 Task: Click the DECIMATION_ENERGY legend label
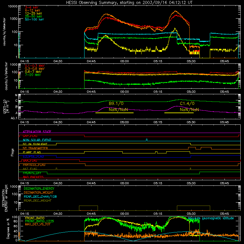coord(39,188)
